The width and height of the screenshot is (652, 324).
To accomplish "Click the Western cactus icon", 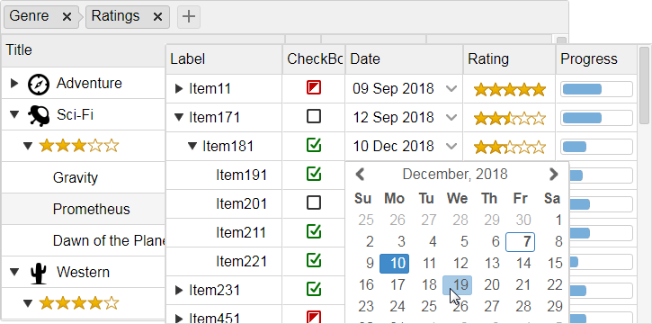I will pyautogui.click(x=39, y=273).
